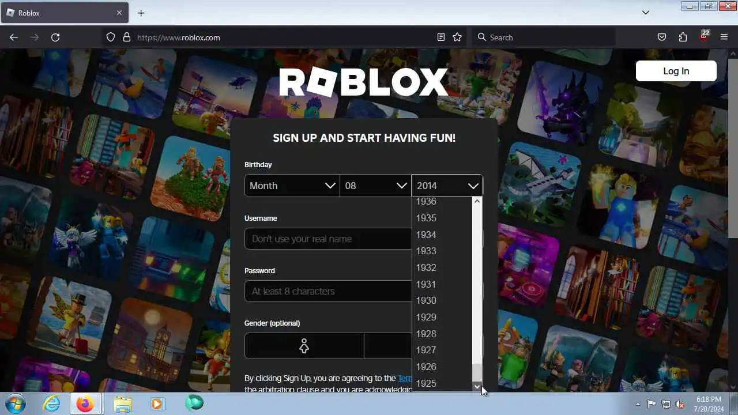List all tabs dropdown arrow

(x=646, y=13)
